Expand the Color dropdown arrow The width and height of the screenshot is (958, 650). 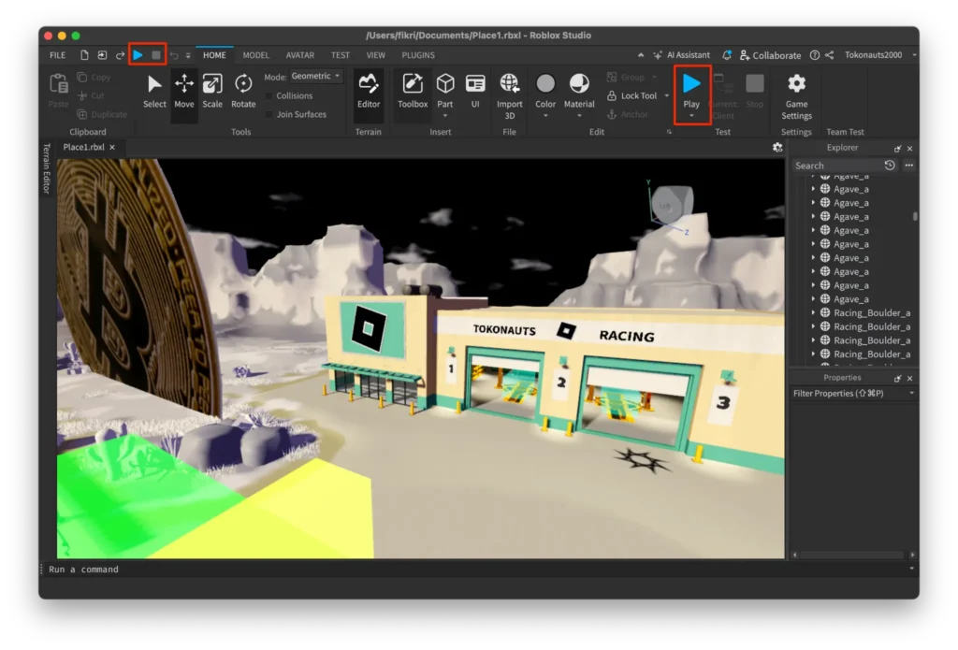tap(545, 115)
